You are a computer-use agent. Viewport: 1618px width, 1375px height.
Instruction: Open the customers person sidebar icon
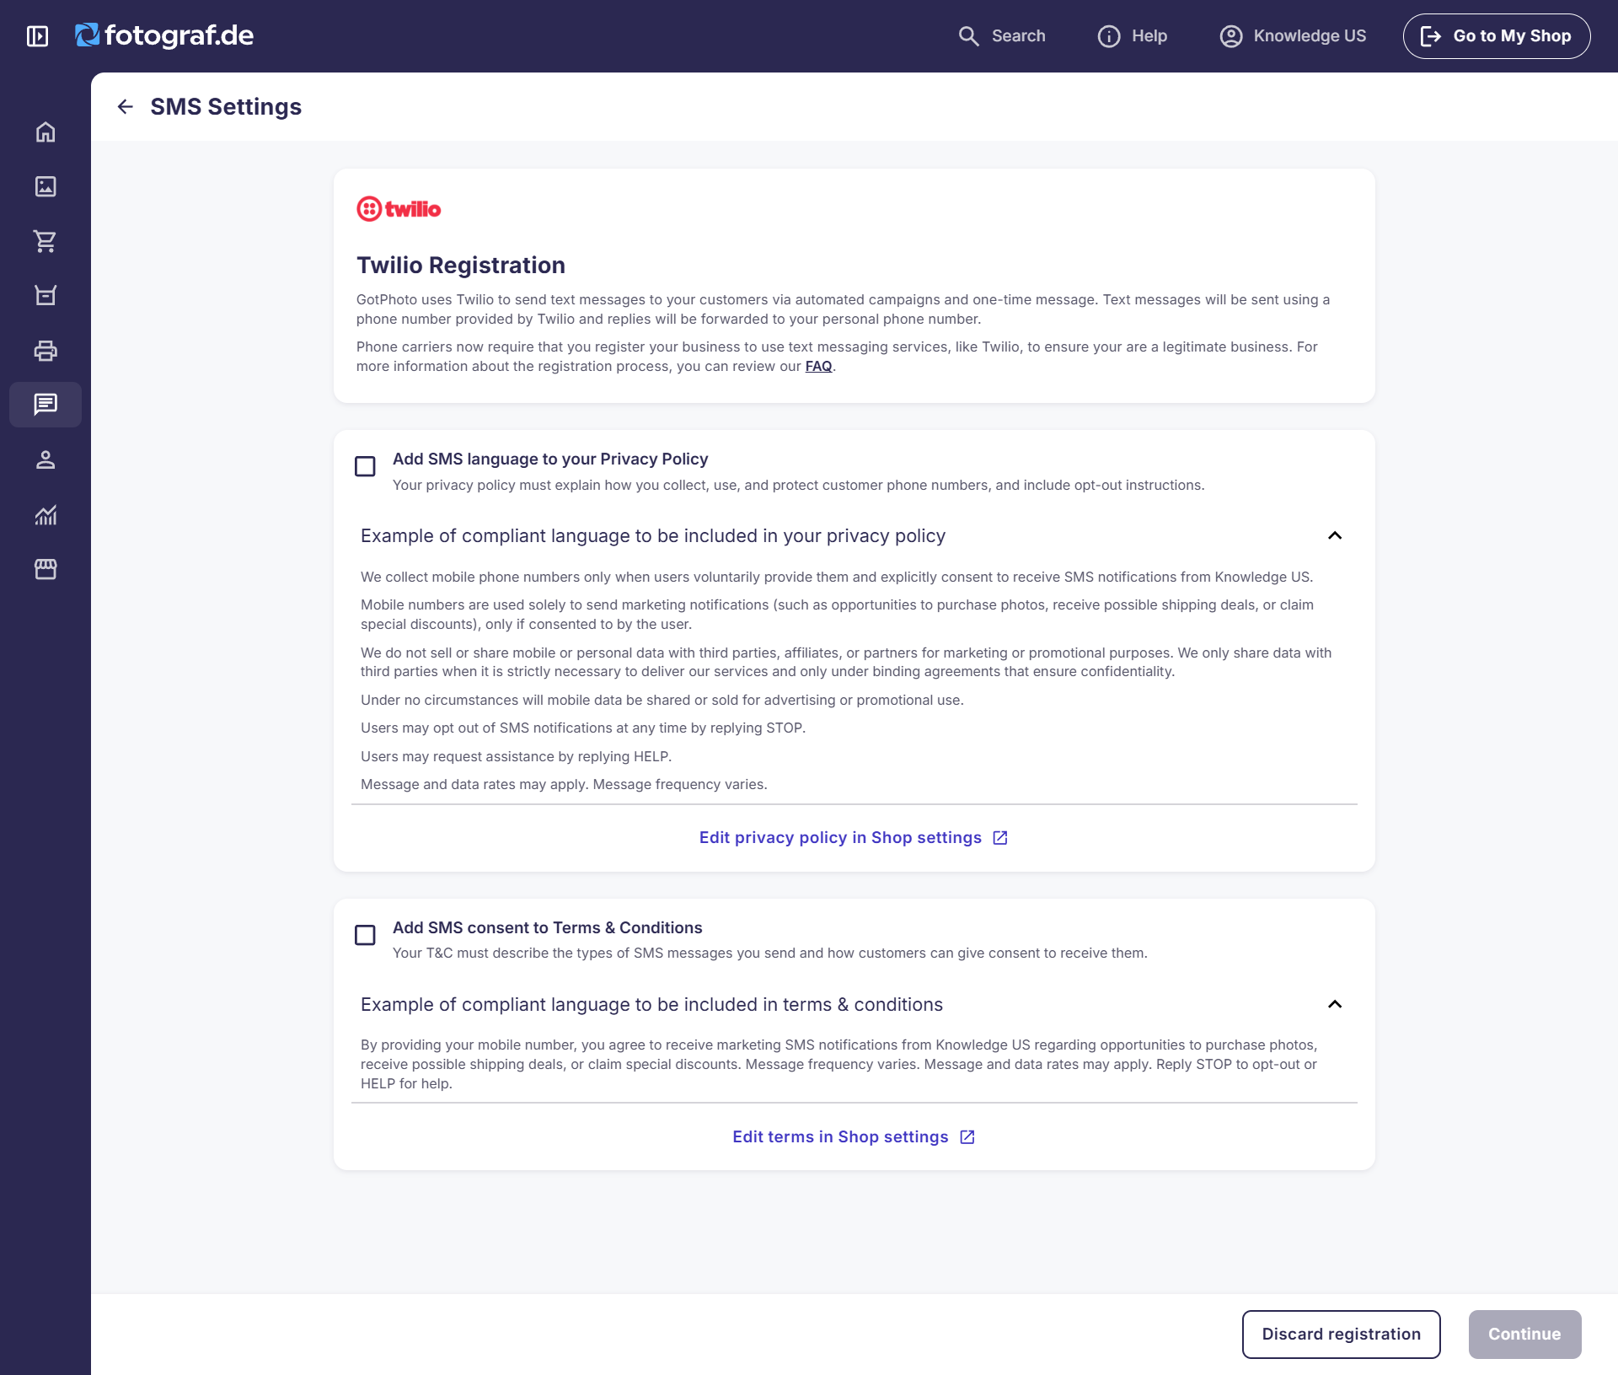click(x=46, y=459)
